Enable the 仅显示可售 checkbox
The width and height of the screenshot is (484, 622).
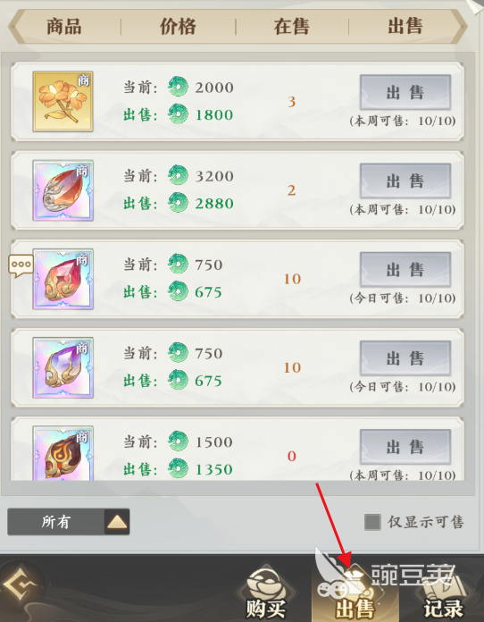click(372, 522)
